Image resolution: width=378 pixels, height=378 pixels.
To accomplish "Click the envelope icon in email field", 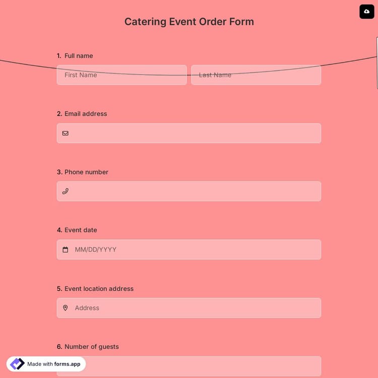I will pos(66,134).
